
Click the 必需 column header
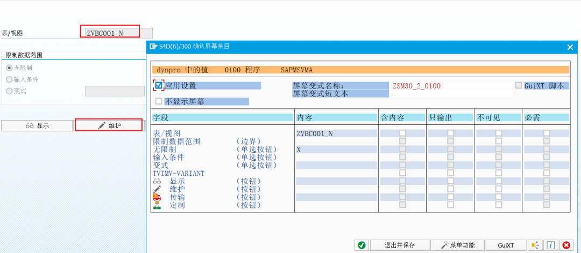547,117
